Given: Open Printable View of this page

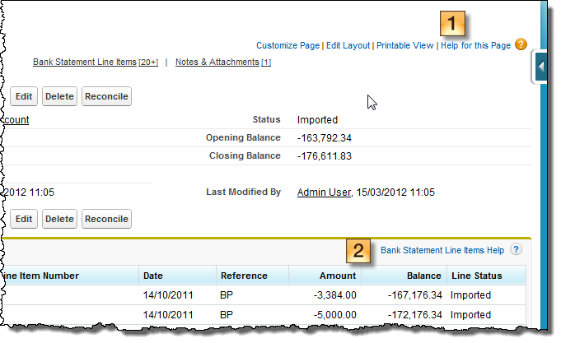Looking at the screenshot, I should pos(404,46).
